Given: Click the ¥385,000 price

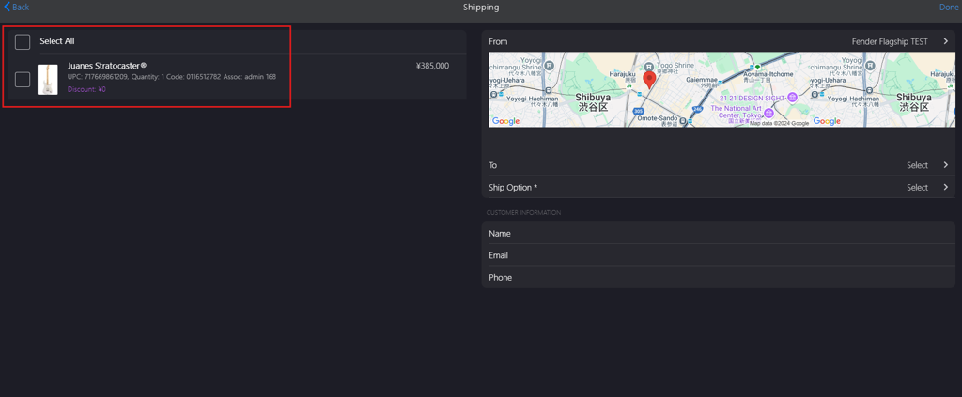Looking at the screenshot, I should coord(432,66).
